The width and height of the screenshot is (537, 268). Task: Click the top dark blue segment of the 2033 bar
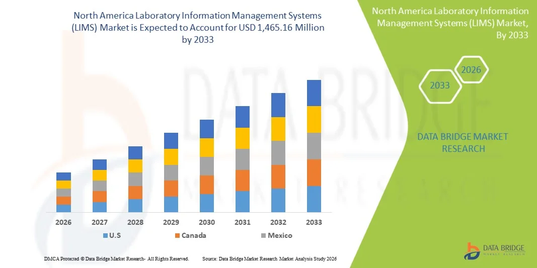(x=314, y=93)
